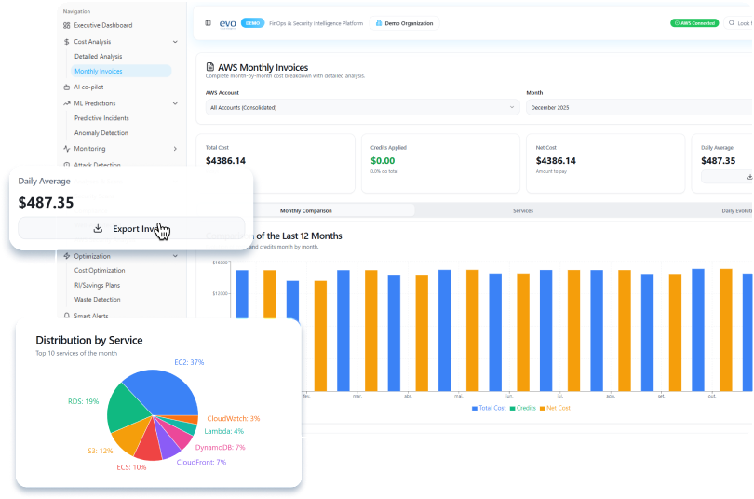754x499 pixels.
Task: Click the Smart Alerts bell icon
Action: click(66, 316)
